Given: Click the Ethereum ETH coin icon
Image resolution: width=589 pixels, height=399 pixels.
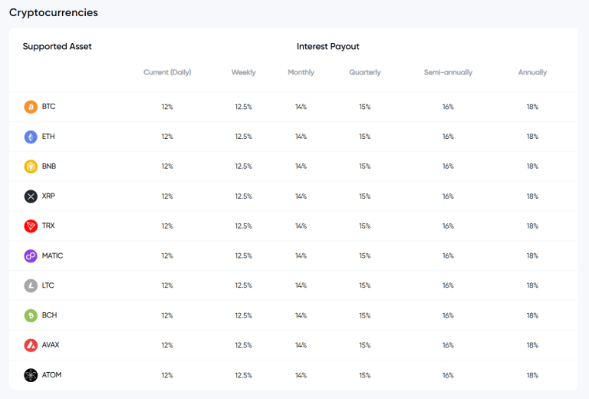Looking at the screenshot, I should click(31, 137).
